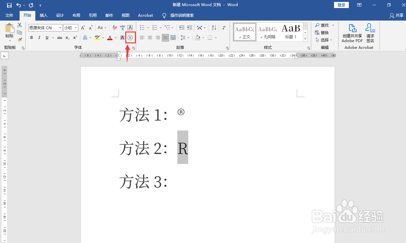Open the font name dropdown
Viewport: 406px width, 243px height.
point(60,28)
